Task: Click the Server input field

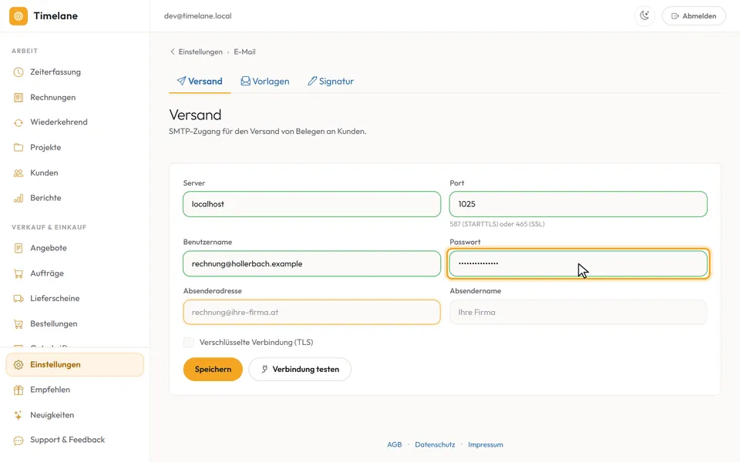Action: pyautogui.click(x=312, y=204)
